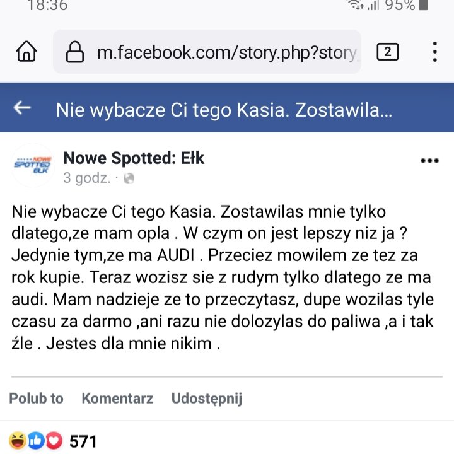Click the 3 godz. timestamp
454x454 pixels.
(86, 178)
